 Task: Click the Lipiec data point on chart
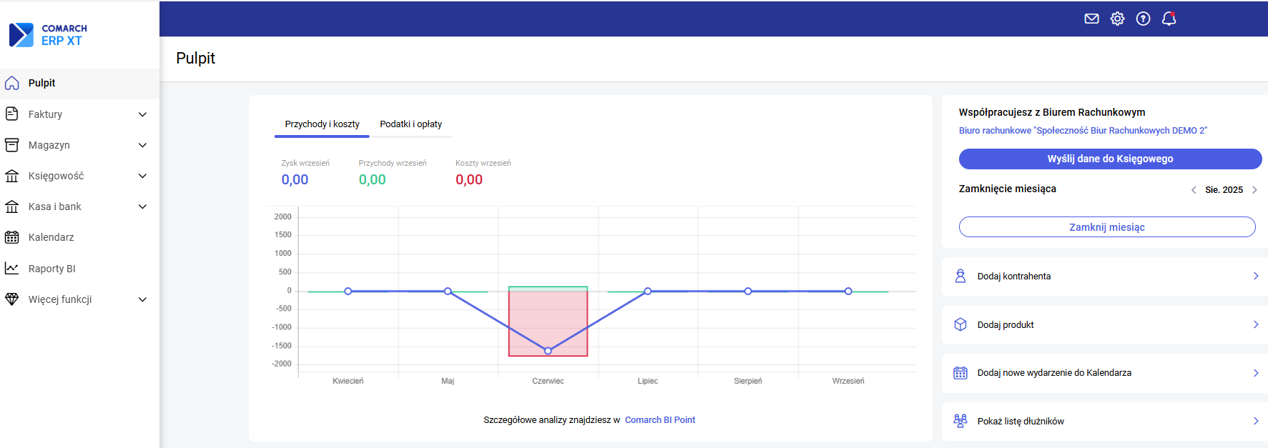(x=648, y=292)
